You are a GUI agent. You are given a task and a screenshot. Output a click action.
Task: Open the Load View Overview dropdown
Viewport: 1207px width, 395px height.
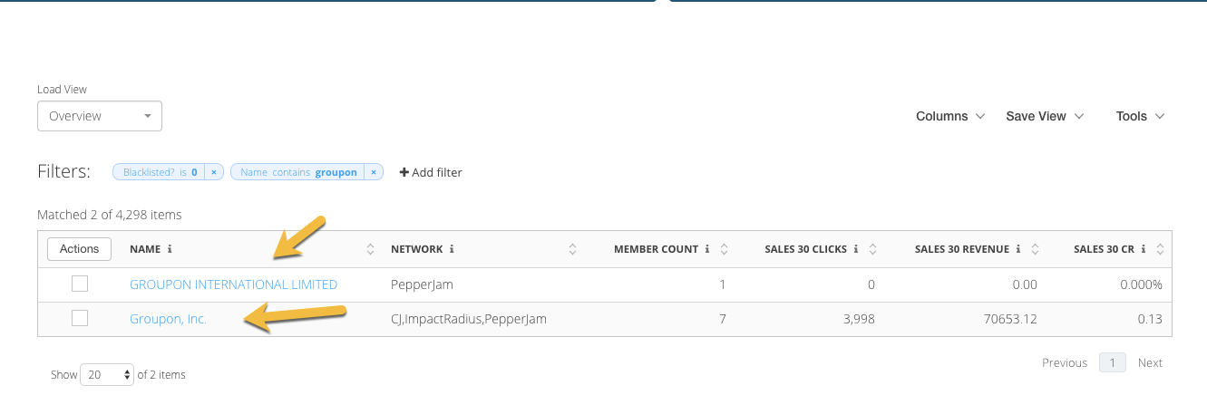tap(100, 116)
